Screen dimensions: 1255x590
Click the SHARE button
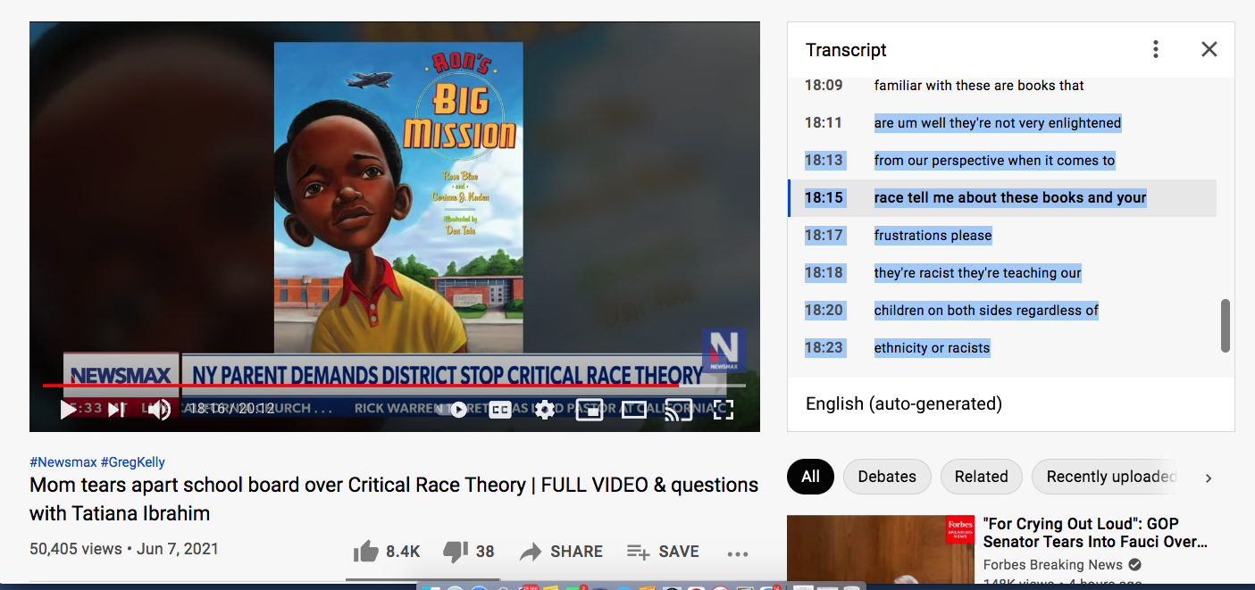(x=561, y=552)
